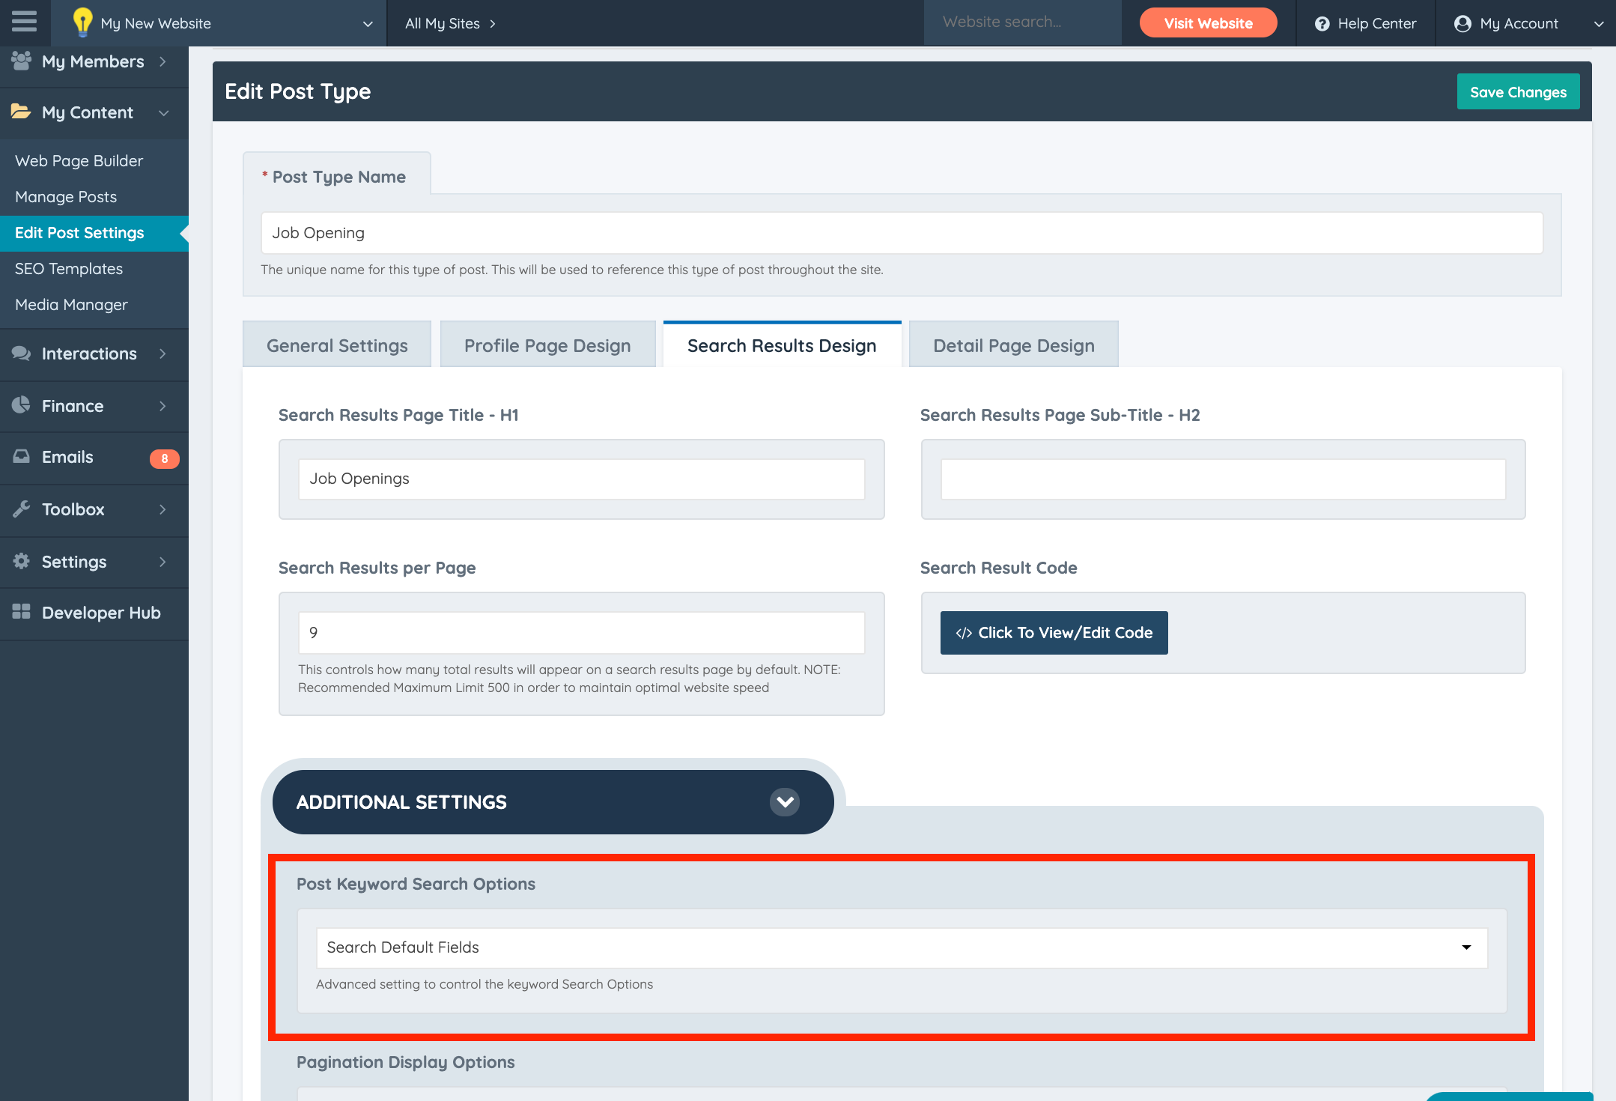Click the lightbulb site logo icon
1616x1101 pixels.
pyautogui.click(x=82, y=22)
